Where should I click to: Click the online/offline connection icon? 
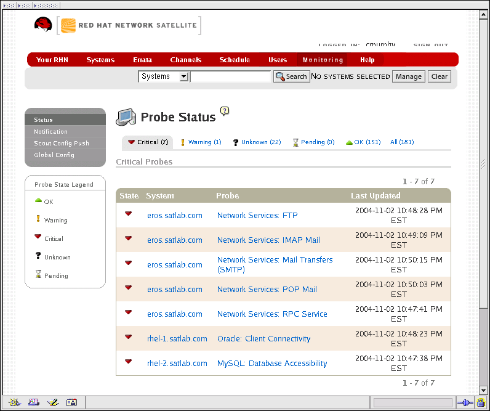[x=465, y=402]
